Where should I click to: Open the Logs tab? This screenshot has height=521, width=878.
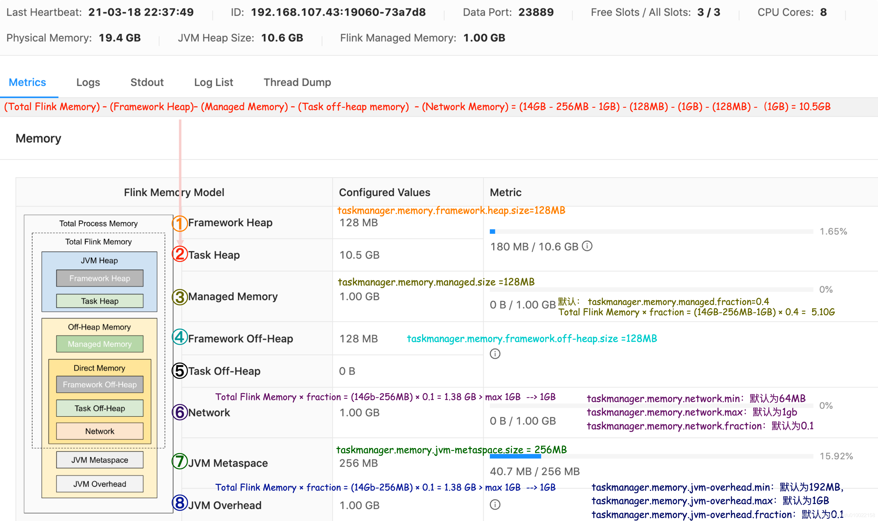pos(88,82)
